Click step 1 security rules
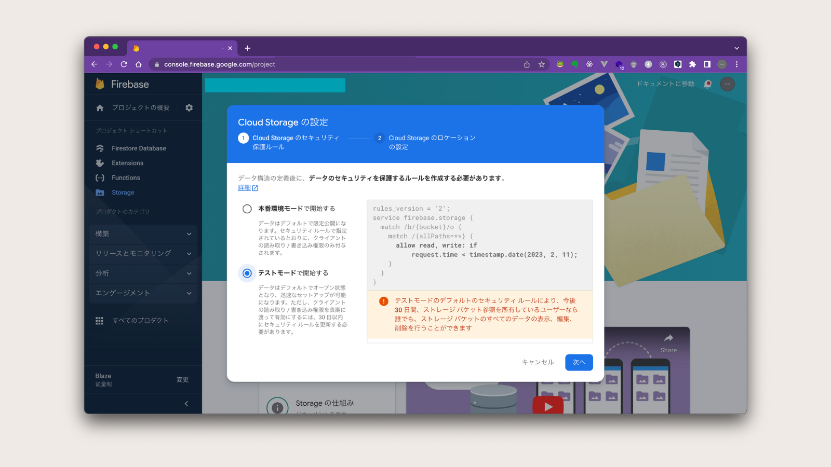Viewport: 831px width, 467px height. pos(289,142)
